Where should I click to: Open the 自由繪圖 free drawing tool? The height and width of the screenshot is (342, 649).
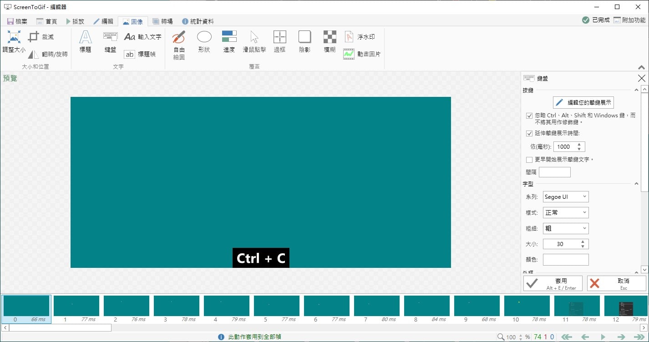click(x=178, y=43)
